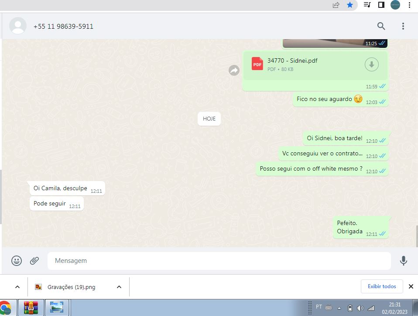Screen dimensions: 418x316
Task: Open the media control playlist icon
Action: [367, 5]
